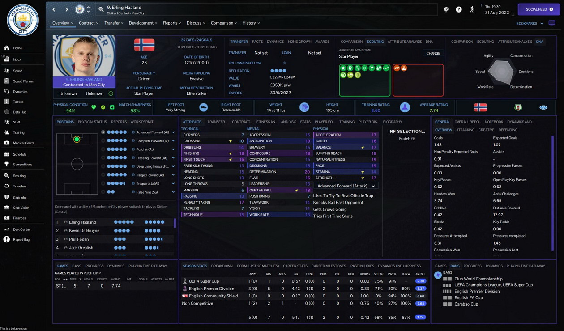Viewport: 564px width, 331px height.
Task: Click the Manchester City club crest logo
Action: click(23, 20)
